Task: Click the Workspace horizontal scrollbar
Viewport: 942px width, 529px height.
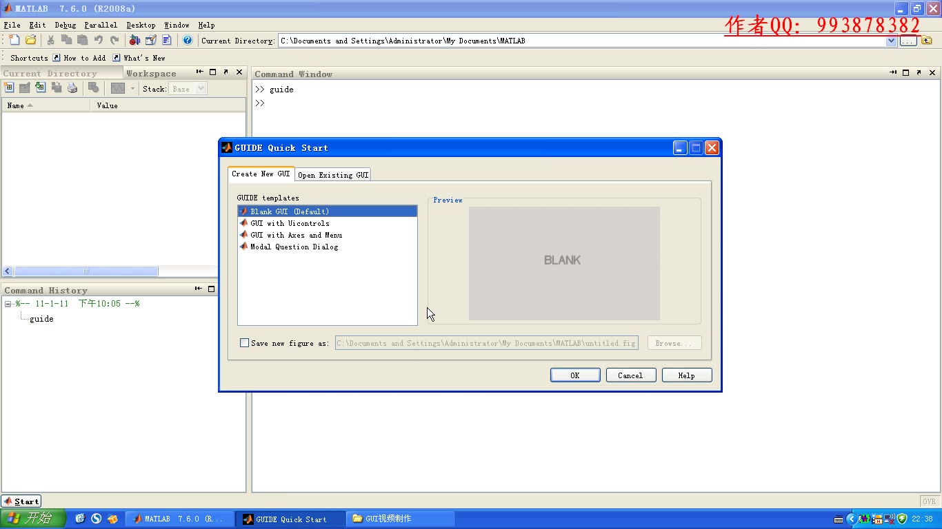Action: point(86,271)
